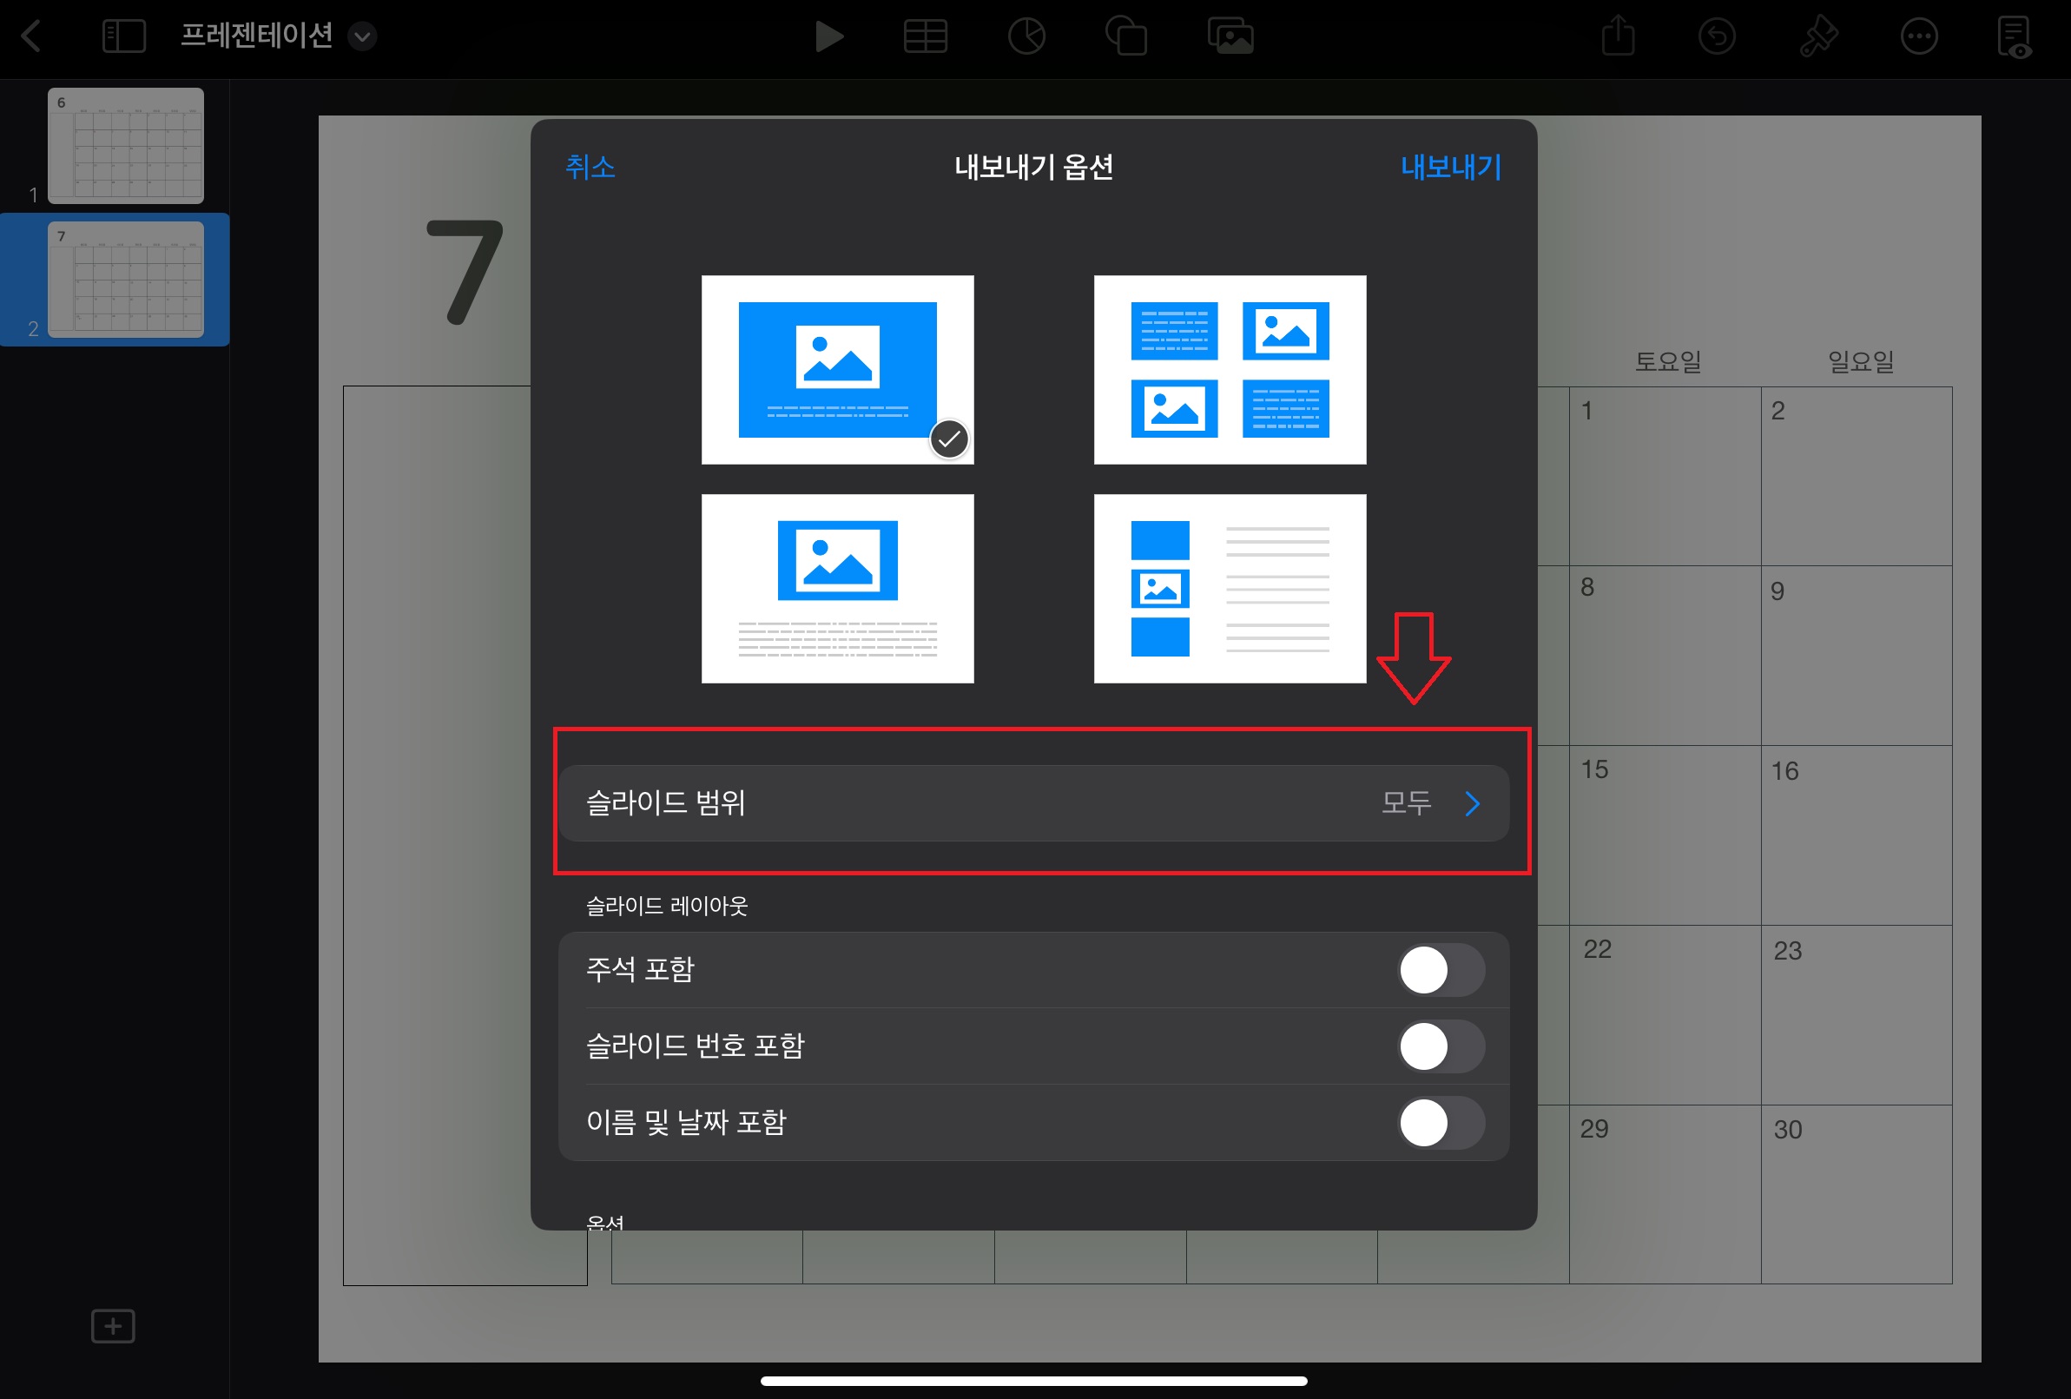The image size is (2071, 1399).
Task: Open the Format paintbrush panel
Action: (x=1819, y=36)
